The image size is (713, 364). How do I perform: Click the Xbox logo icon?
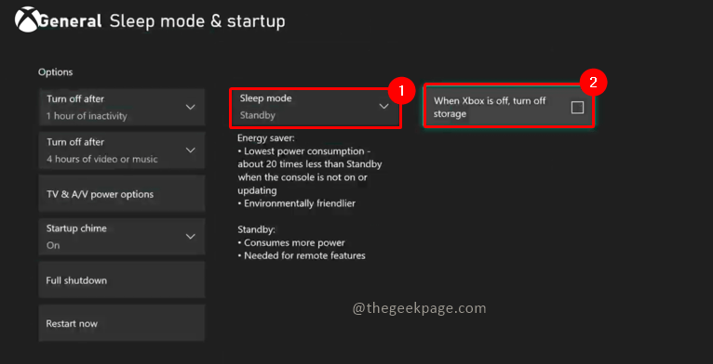pyautogui.click(x=26, y=19)
